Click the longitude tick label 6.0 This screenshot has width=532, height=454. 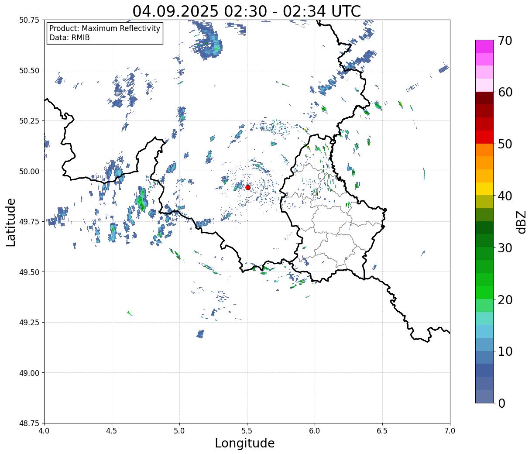315,431
